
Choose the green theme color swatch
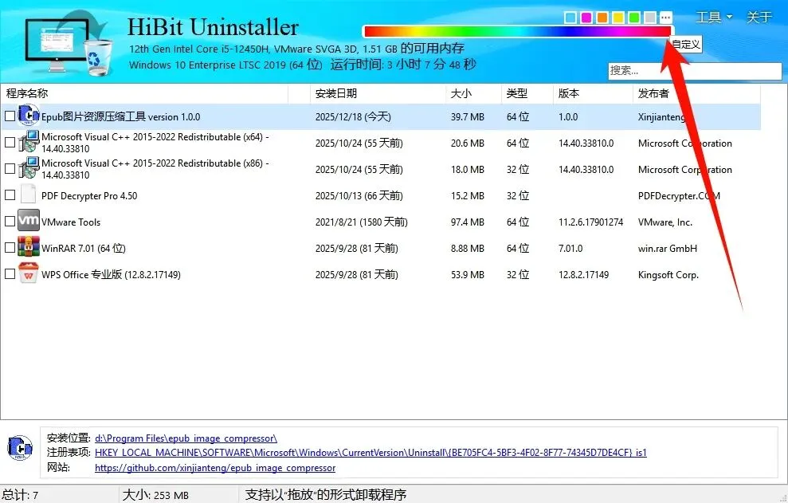point(634,18)
